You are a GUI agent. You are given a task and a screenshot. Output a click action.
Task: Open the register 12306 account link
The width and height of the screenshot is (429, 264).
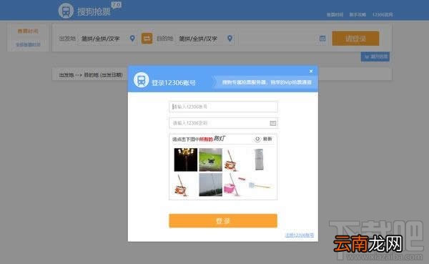[300, 235]
